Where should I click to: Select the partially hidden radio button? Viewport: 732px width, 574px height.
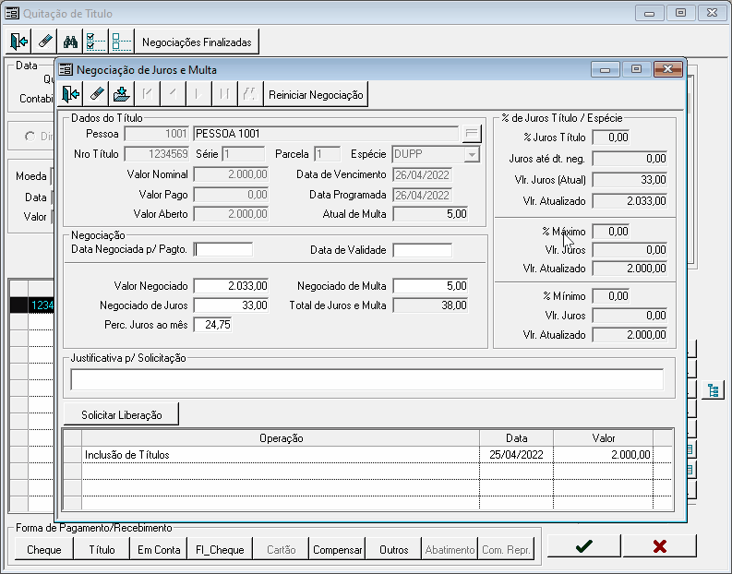click(30, 137)
